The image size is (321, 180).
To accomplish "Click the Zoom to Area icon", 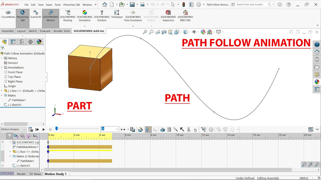I will (151, 32).
